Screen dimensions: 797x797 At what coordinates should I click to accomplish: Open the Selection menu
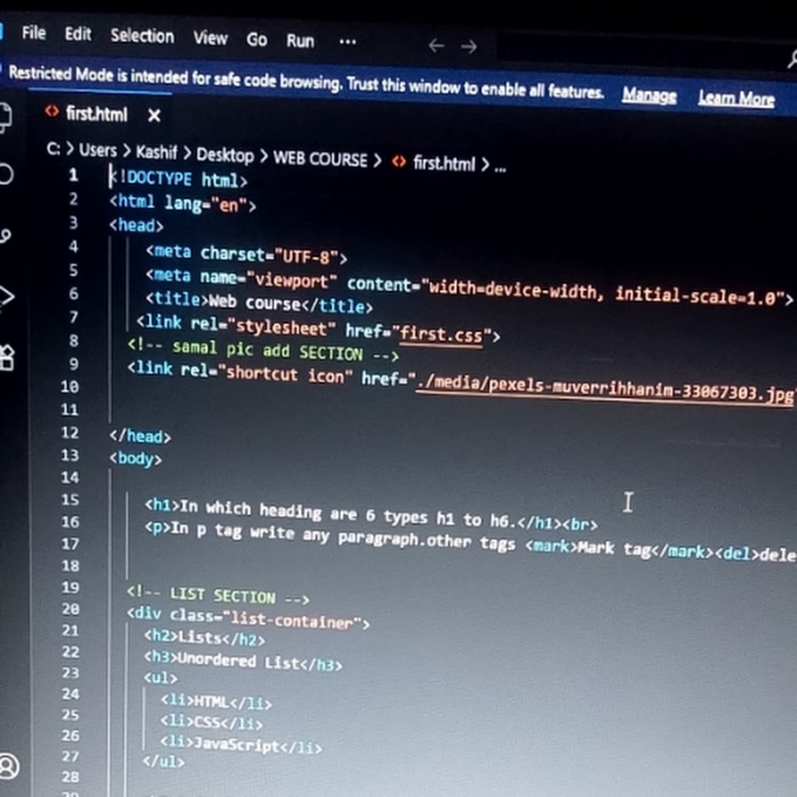pos(142,35)
